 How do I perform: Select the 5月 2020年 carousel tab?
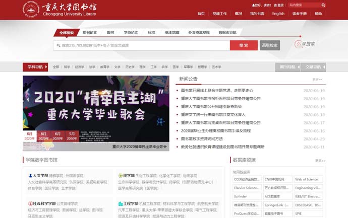pos(72,136)
